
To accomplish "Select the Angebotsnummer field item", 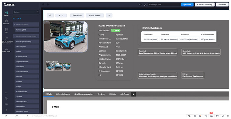I will point(27,62).
